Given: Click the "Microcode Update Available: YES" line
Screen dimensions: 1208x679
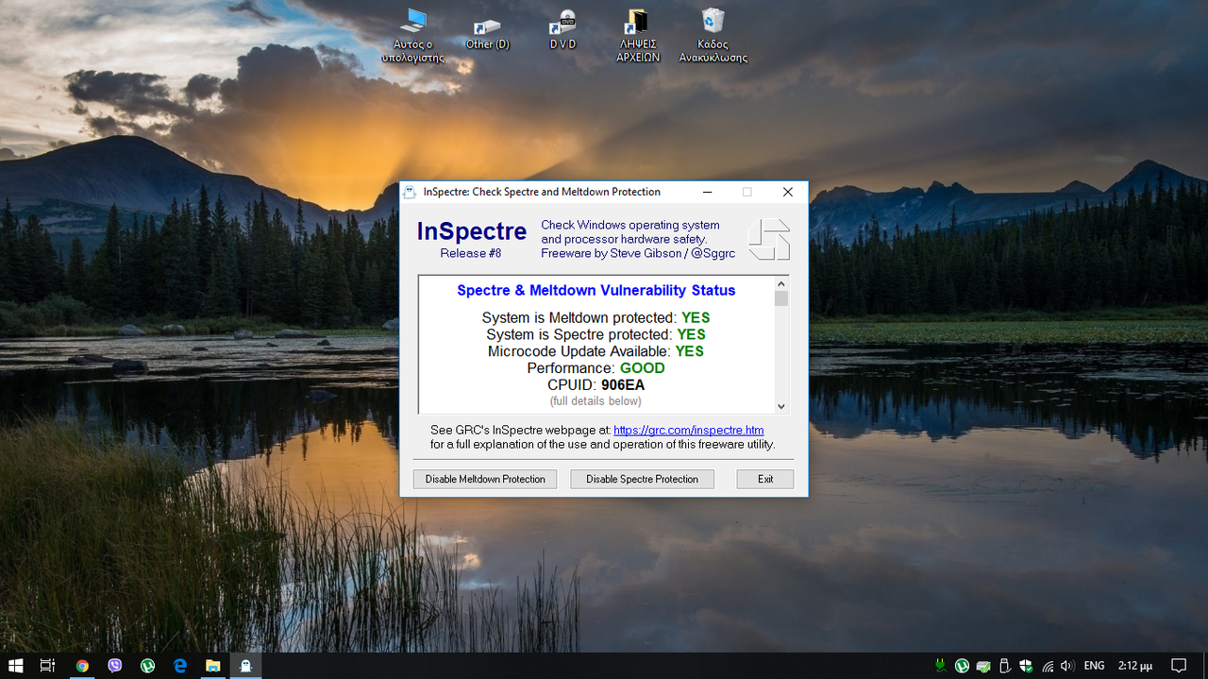Looking at the screenshot, I should [x=596, y=351].
